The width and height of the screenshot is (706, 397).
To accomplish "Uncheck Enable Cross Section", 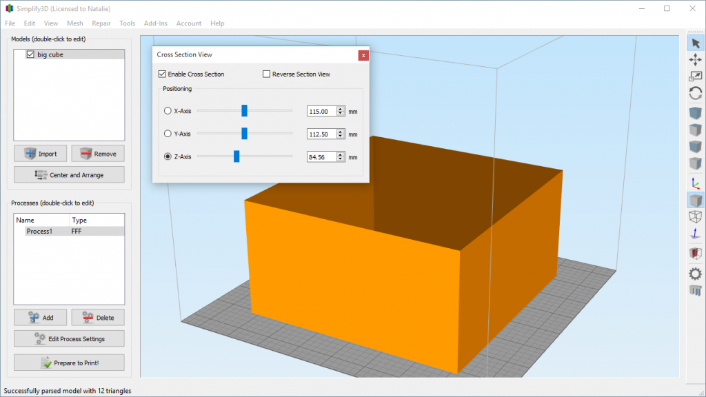I will [162, 74].
